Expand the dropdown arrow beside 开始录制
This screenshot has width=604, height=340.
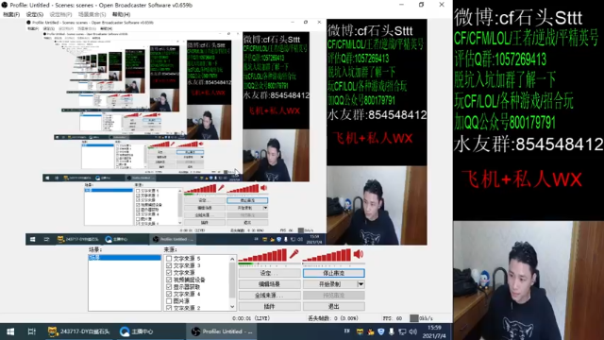[361, 284]
